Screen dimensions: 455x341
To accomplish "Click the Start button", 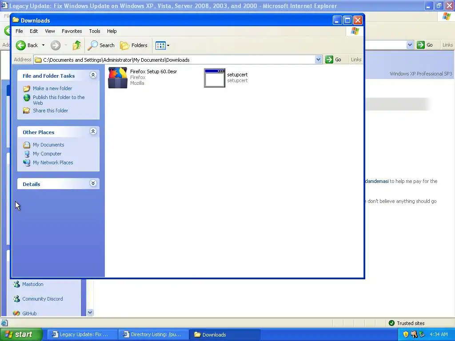I will tap(21, 335).
